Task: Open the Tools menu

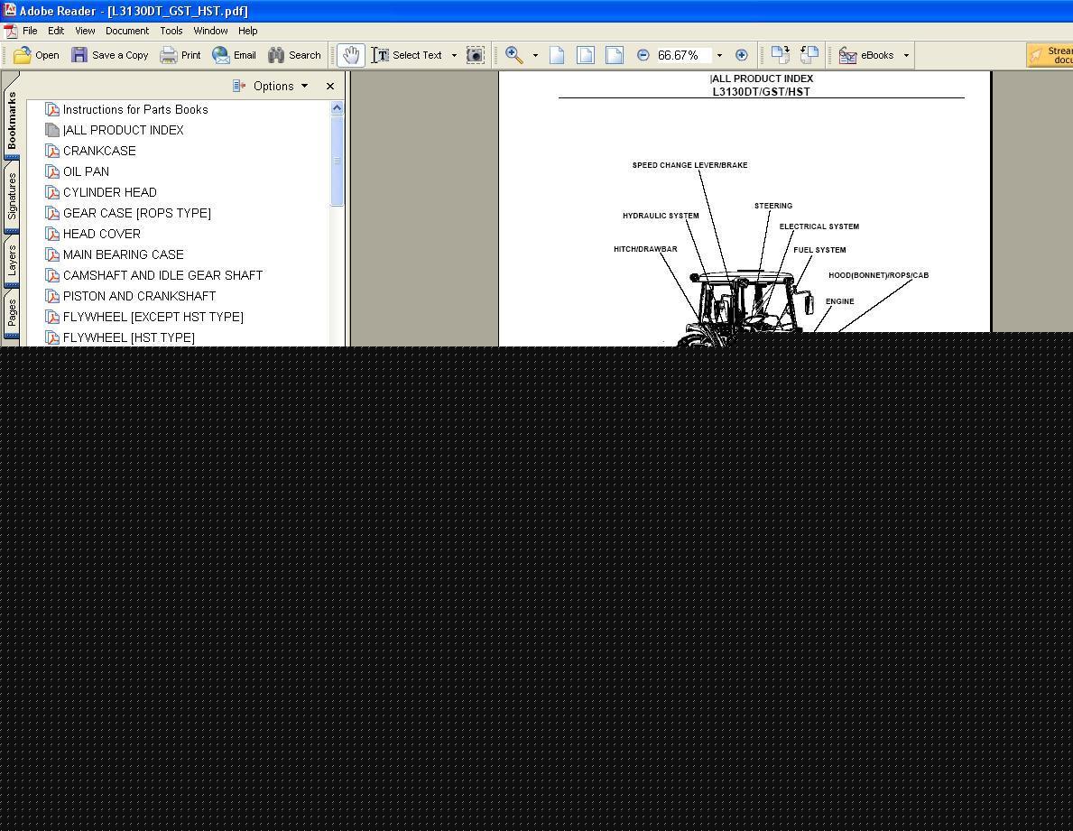Action: pyautogui.click(x=171, y=31)
